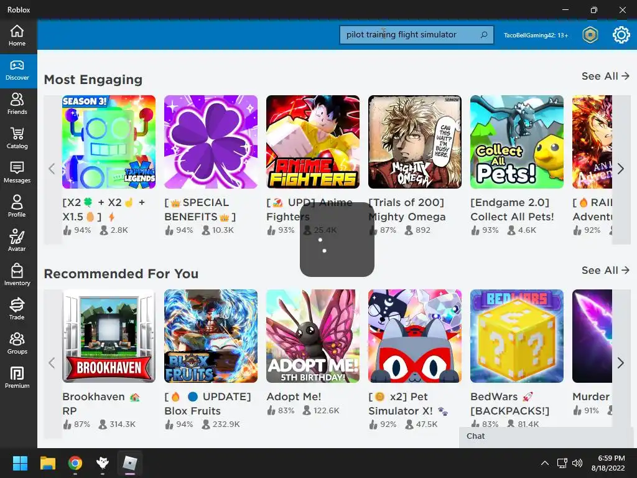
Task: Open Mighty Omega game thumbnail
Action: point(415,142)
